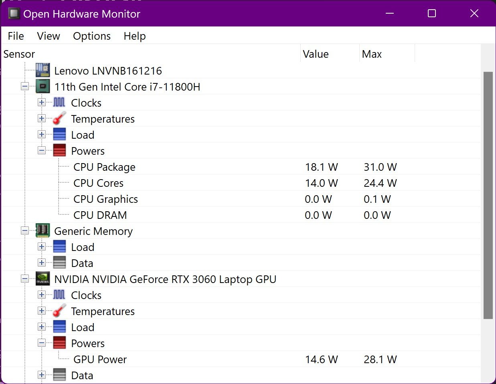Open the File menu
This screenshot has height=384, width=496.
pyautogui.click(x=16, y=36)
